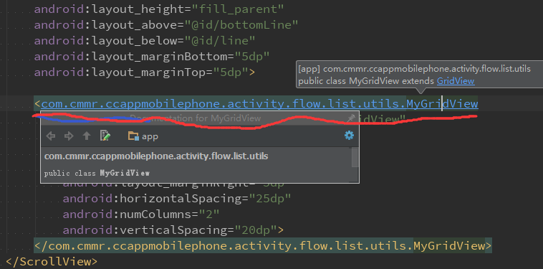This screenshot has width=543, height=269.
Task: Open the documentation popup settings gear
Action: [x=349, y=135]
